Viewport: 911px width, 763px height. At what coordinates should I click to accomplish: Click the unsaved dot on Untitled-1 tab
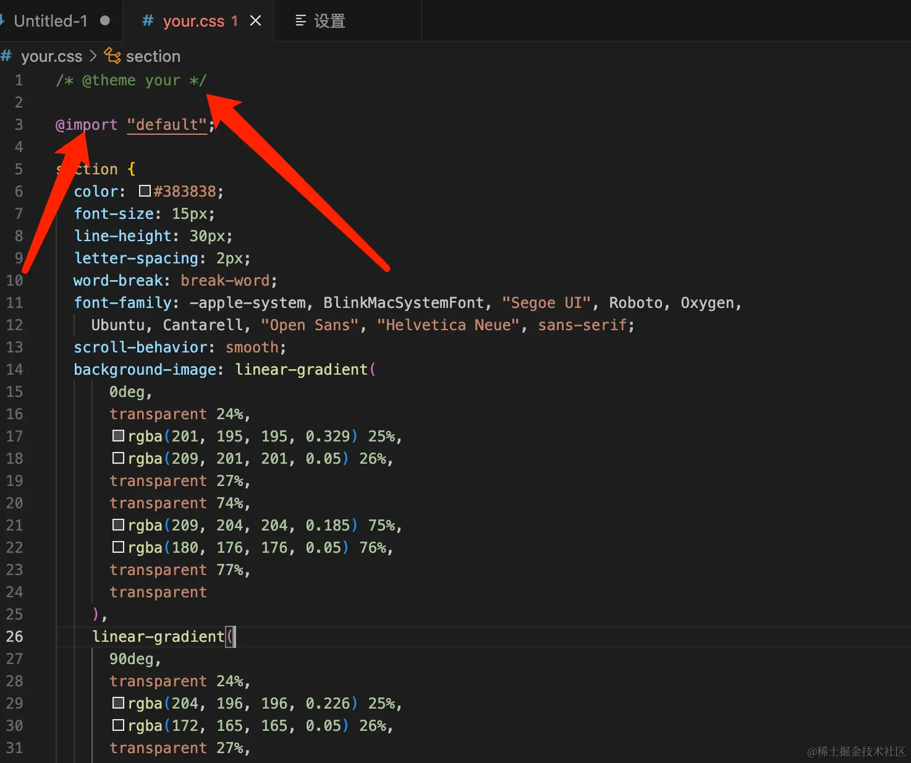coord(105,20)
